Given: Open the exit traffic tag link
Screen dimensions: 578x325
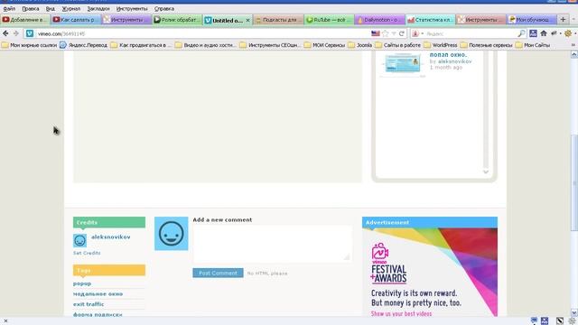Looking at the screenshot, I should (89, 304).
